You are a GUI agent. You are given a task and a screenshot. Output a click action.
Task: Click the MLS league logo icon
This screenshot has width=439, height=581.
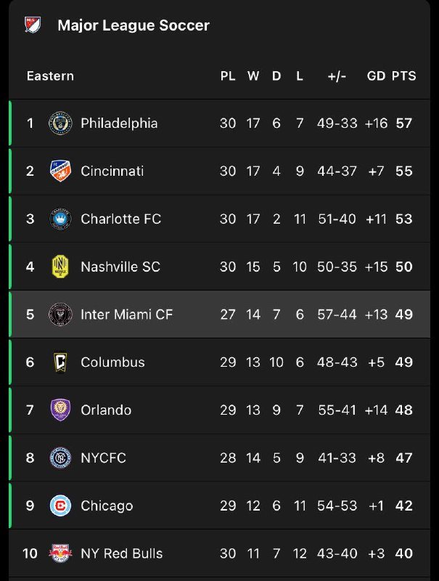(x=32, y=25)
